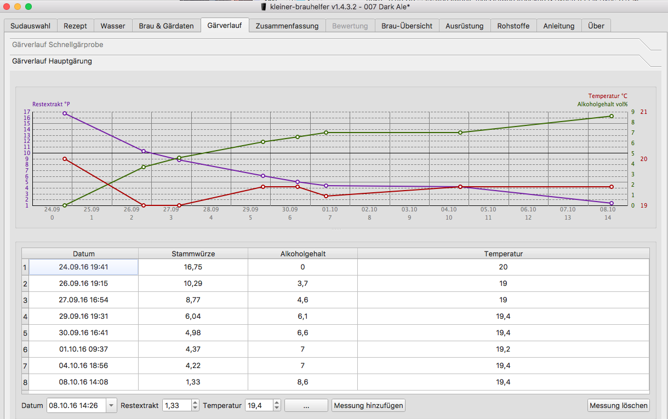
Task: Increase Restextrakt value with up arrow
Action: (195, 403)
